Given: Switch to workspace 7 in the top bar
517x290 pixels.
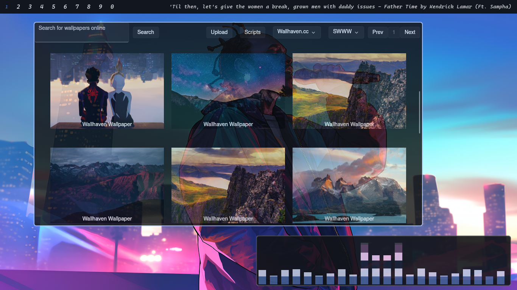Looking at the screenshot, I should pos(77,6).
